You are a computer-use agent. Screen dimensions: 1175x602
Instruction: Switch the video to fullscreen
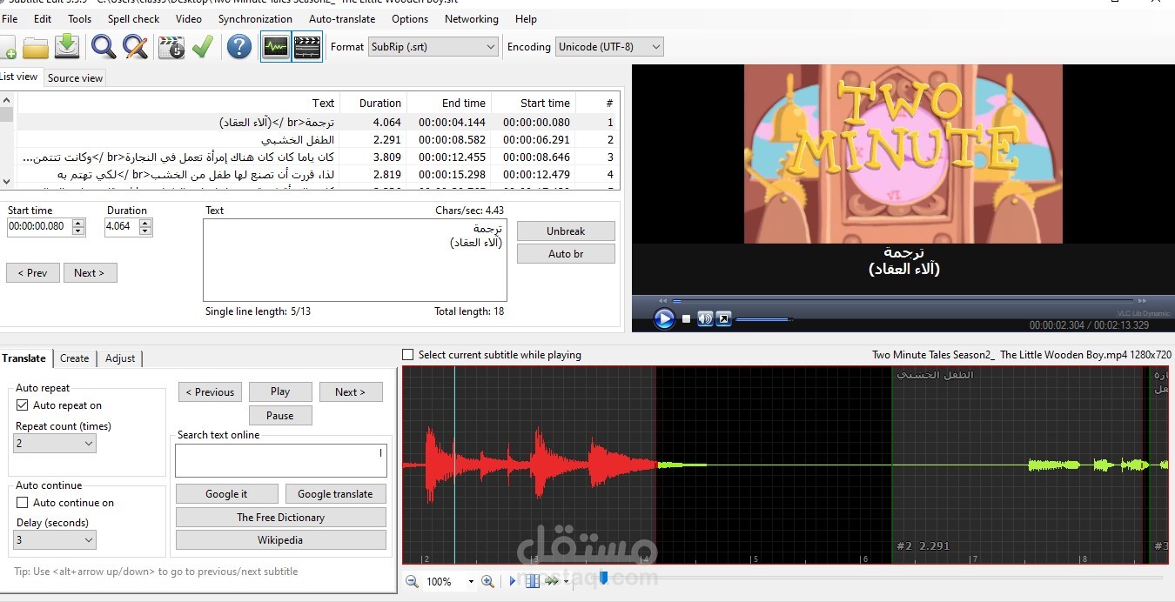tap(723, 318)
